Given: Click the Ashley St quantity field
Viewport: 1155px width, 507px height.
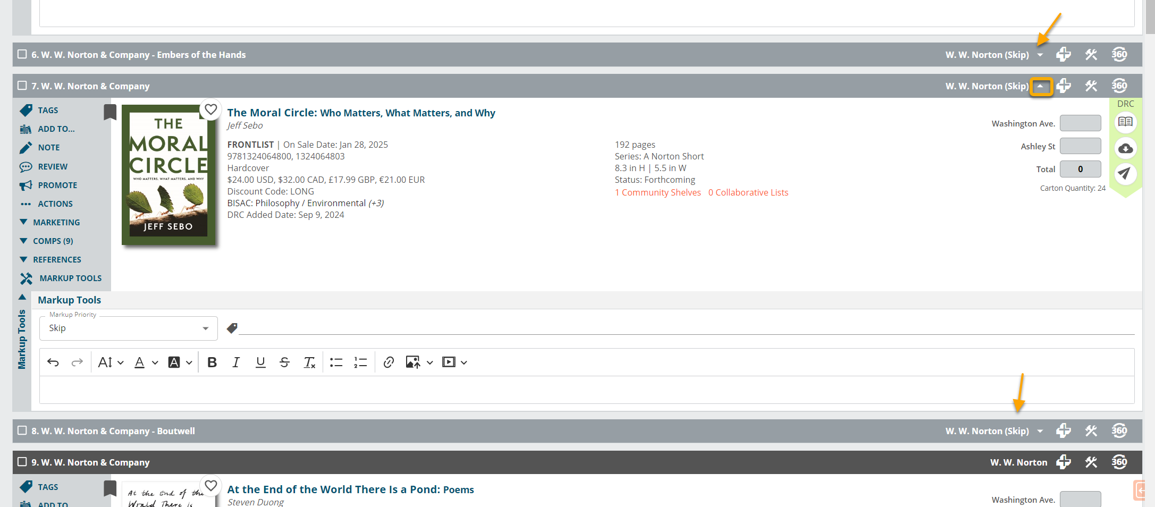Looking at the screenshot, I should pyautogui.click(x=1080, y=146).
